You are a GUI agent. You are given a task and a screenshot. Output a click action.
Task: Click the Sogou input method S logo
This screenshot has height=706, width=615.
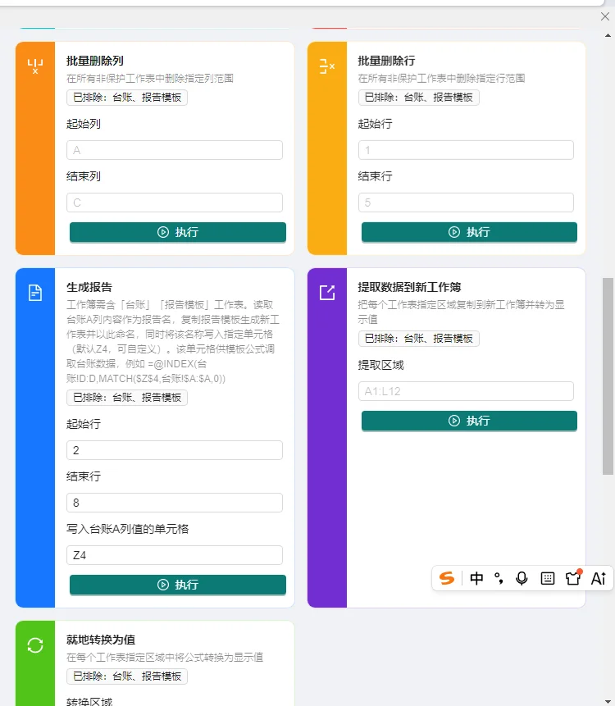point(447,578)
